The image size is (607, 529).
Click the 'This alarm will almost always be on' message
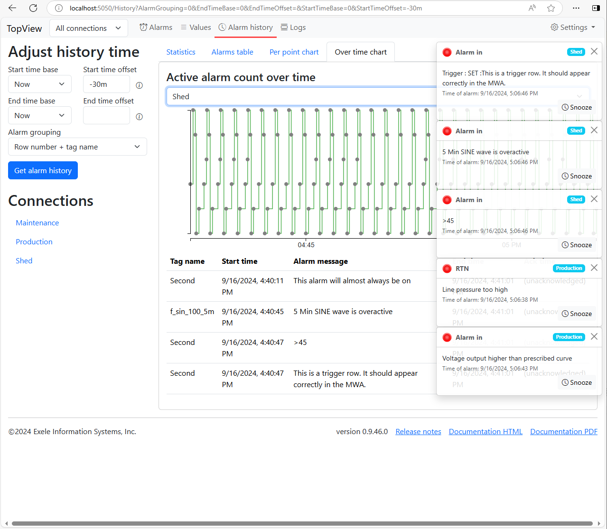352,280
